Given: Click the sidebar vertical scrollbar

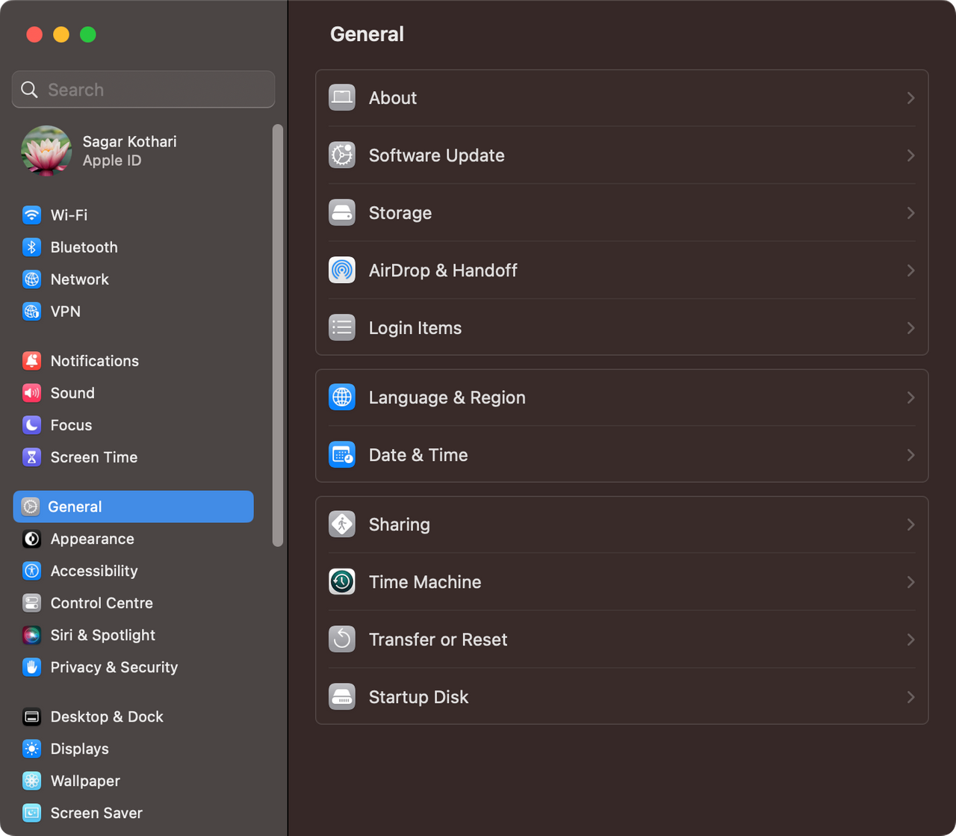Looking at the screenshot, I should [278, 336].
